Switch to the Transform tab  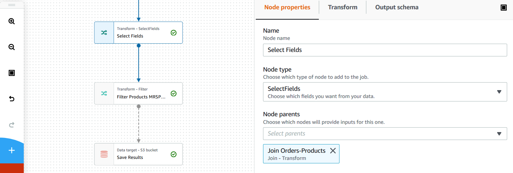click(342, 7)
